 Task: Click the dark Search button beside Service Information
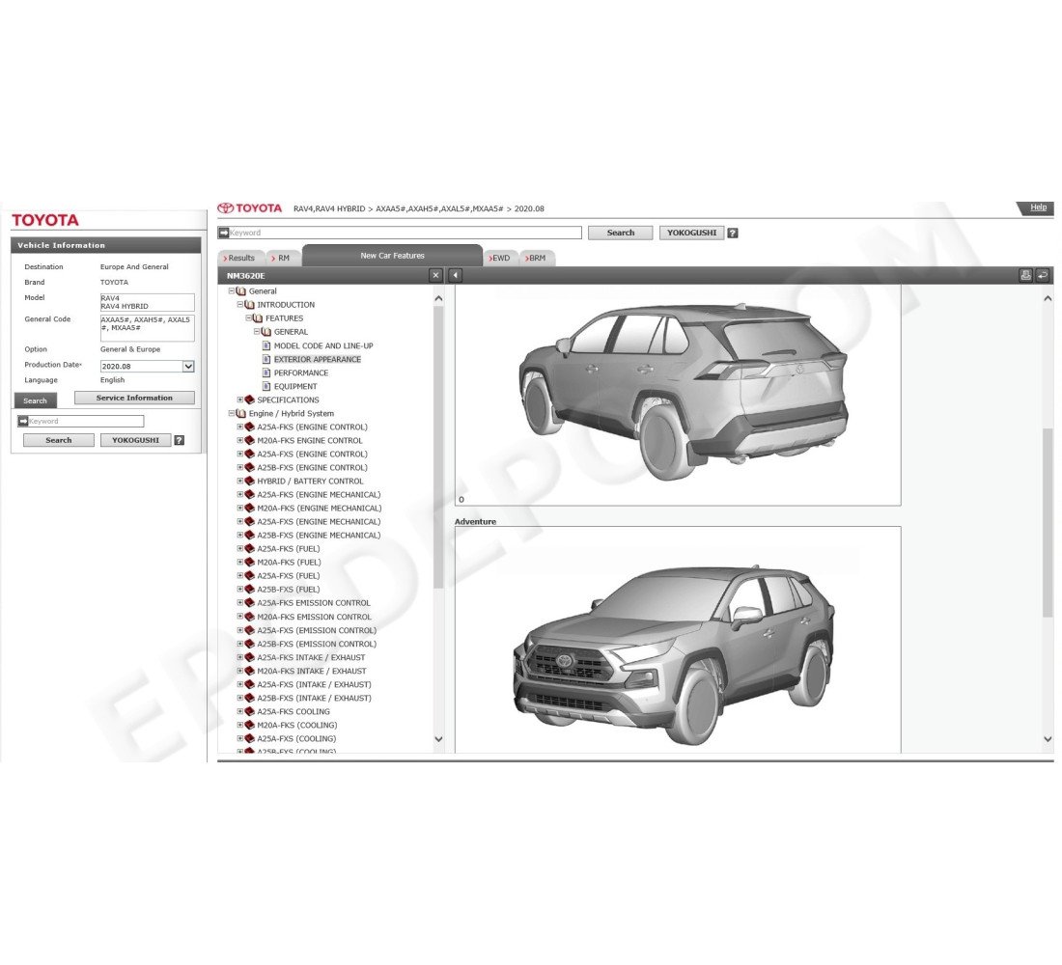(x=35, y=400)
